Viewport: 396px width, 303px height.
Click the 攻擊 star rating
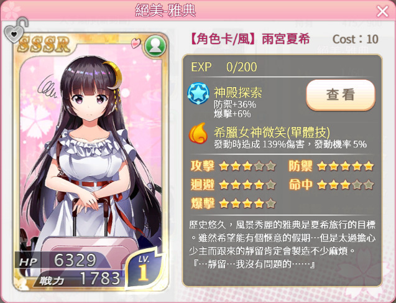(x=247, y=166)
